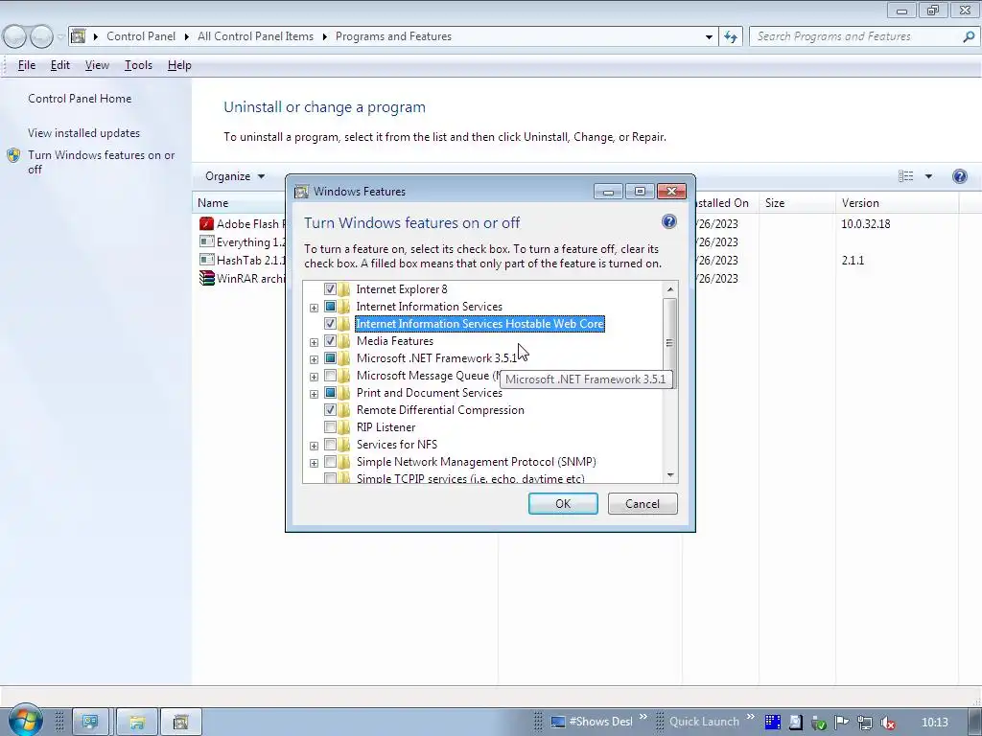Image resolution: width=982 pixels, height=736 pixels.
Task: Open the View menu
Action: 97,65
